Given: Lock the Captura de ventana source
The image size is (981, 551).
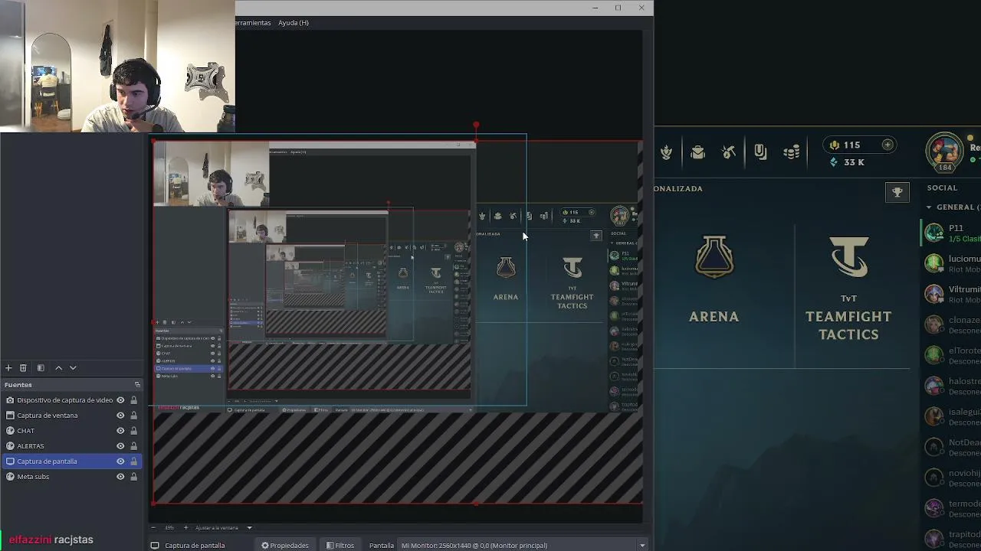Looking at the screenshot, I should click(x=133, y=416).
